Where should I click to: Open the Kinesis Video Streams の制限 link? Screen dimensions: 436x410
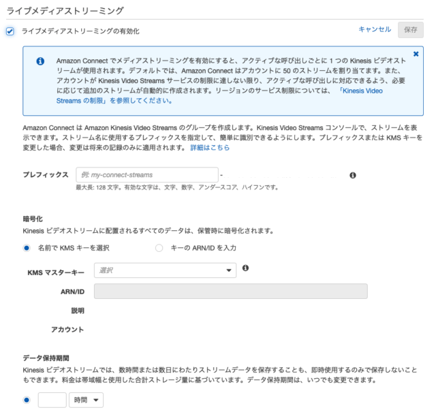point(219,95)
